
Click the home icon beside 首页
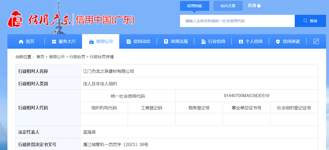point(21,42)
